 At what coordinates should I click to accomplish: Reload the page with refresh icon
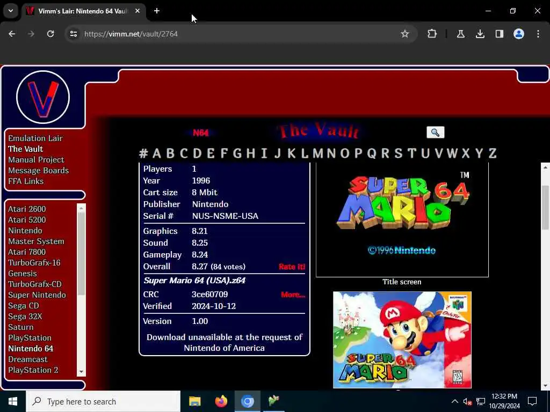click(x=50, y=34)
